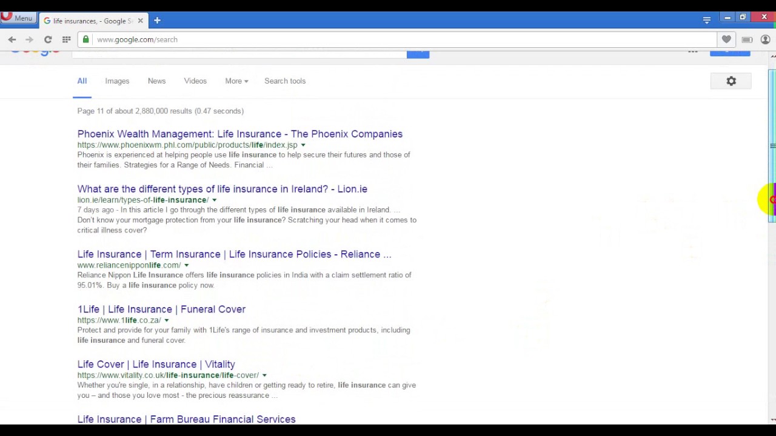Open Lion.ie types of life insurance result
Image resolution: width=776 pixels, height=436 pixels.
pyautogui.click(x=222, y=189)
